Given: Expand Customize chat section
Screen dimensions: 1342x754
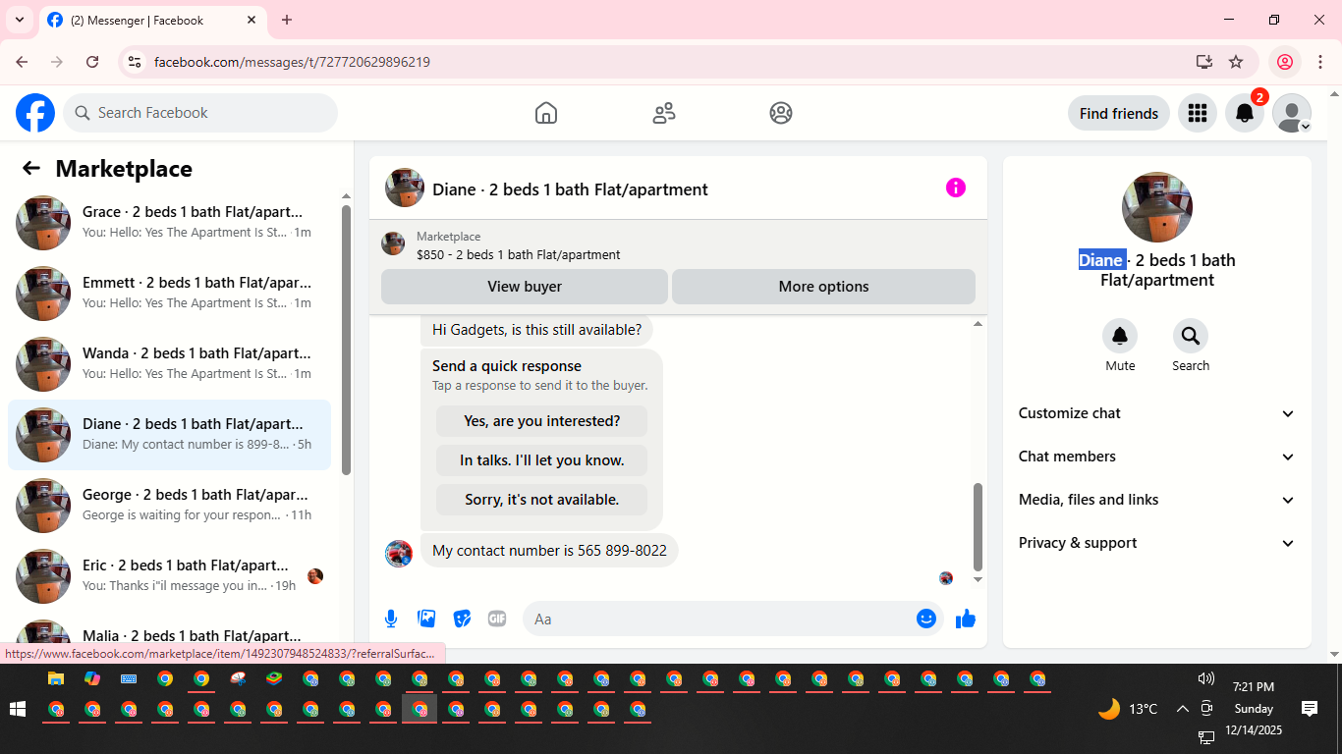Looking at the screenshot, I should point(1157,413).
